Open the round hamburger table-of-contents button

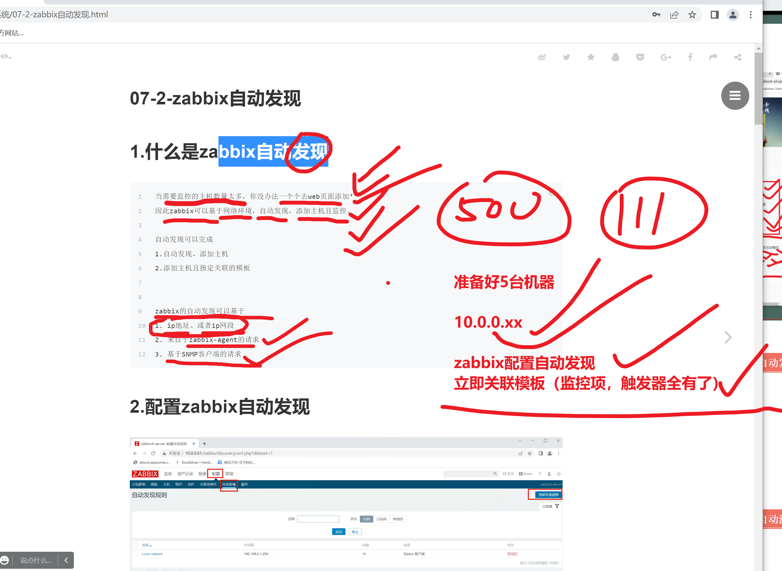point(735,96)
